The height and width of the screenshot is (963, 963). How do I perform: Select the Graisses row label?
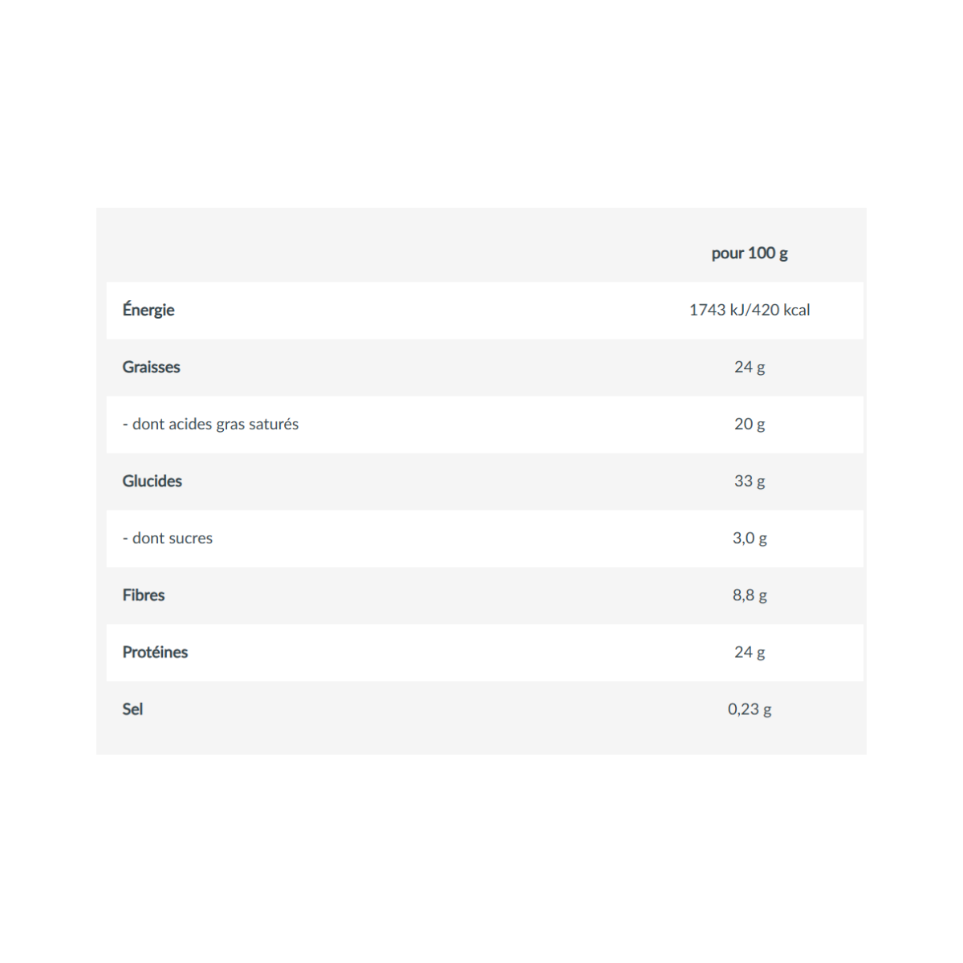151,367
